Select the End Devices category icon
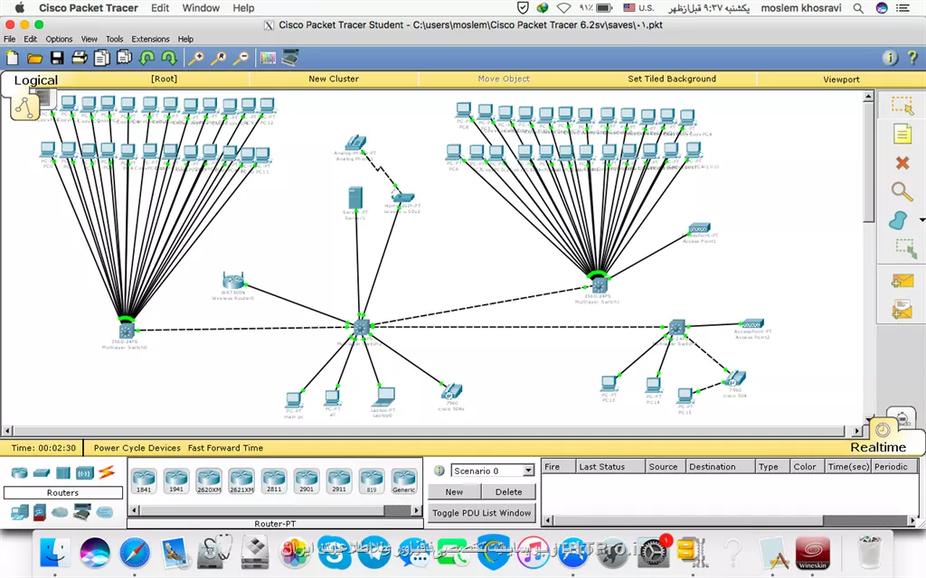 pos(20,511)
